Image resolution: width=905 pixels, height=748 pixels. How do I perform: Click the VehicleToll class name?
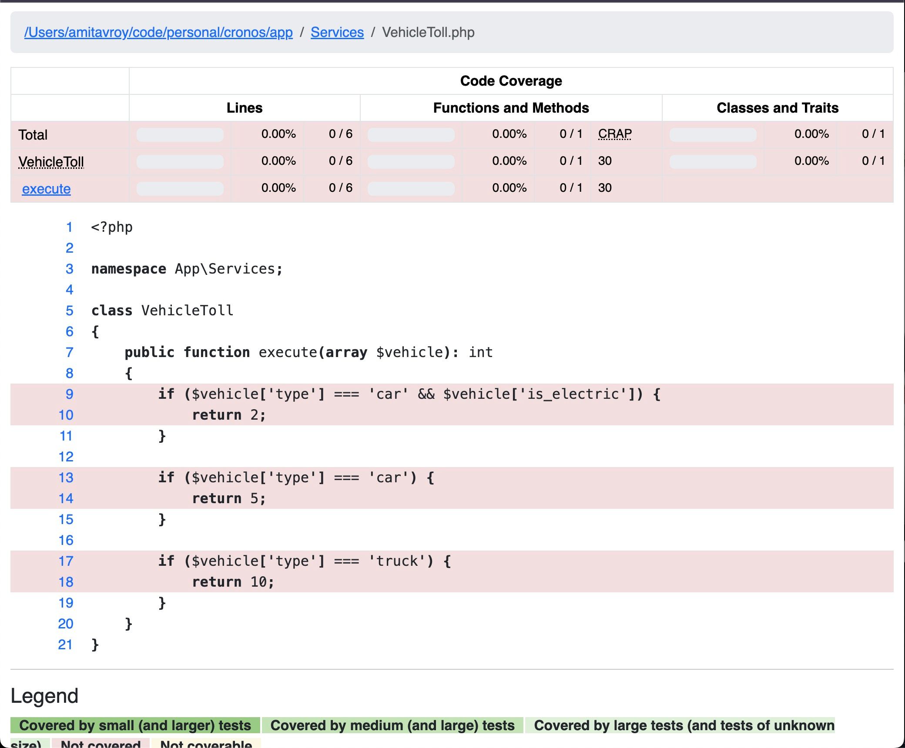(51, 162)
